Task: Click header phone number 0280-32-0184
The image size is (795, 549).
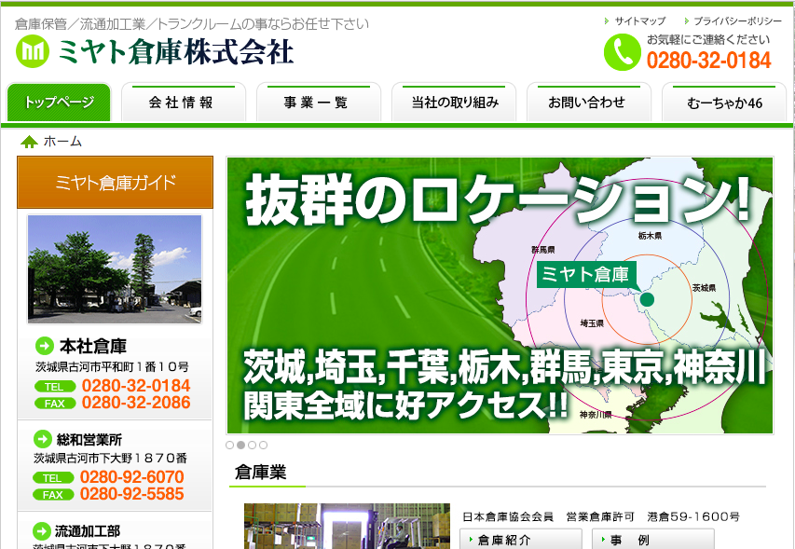Action: click(709, 61)
